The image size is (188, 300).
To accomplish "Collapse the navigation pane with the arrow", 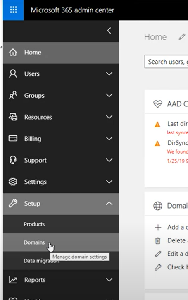I will (109, 31).
